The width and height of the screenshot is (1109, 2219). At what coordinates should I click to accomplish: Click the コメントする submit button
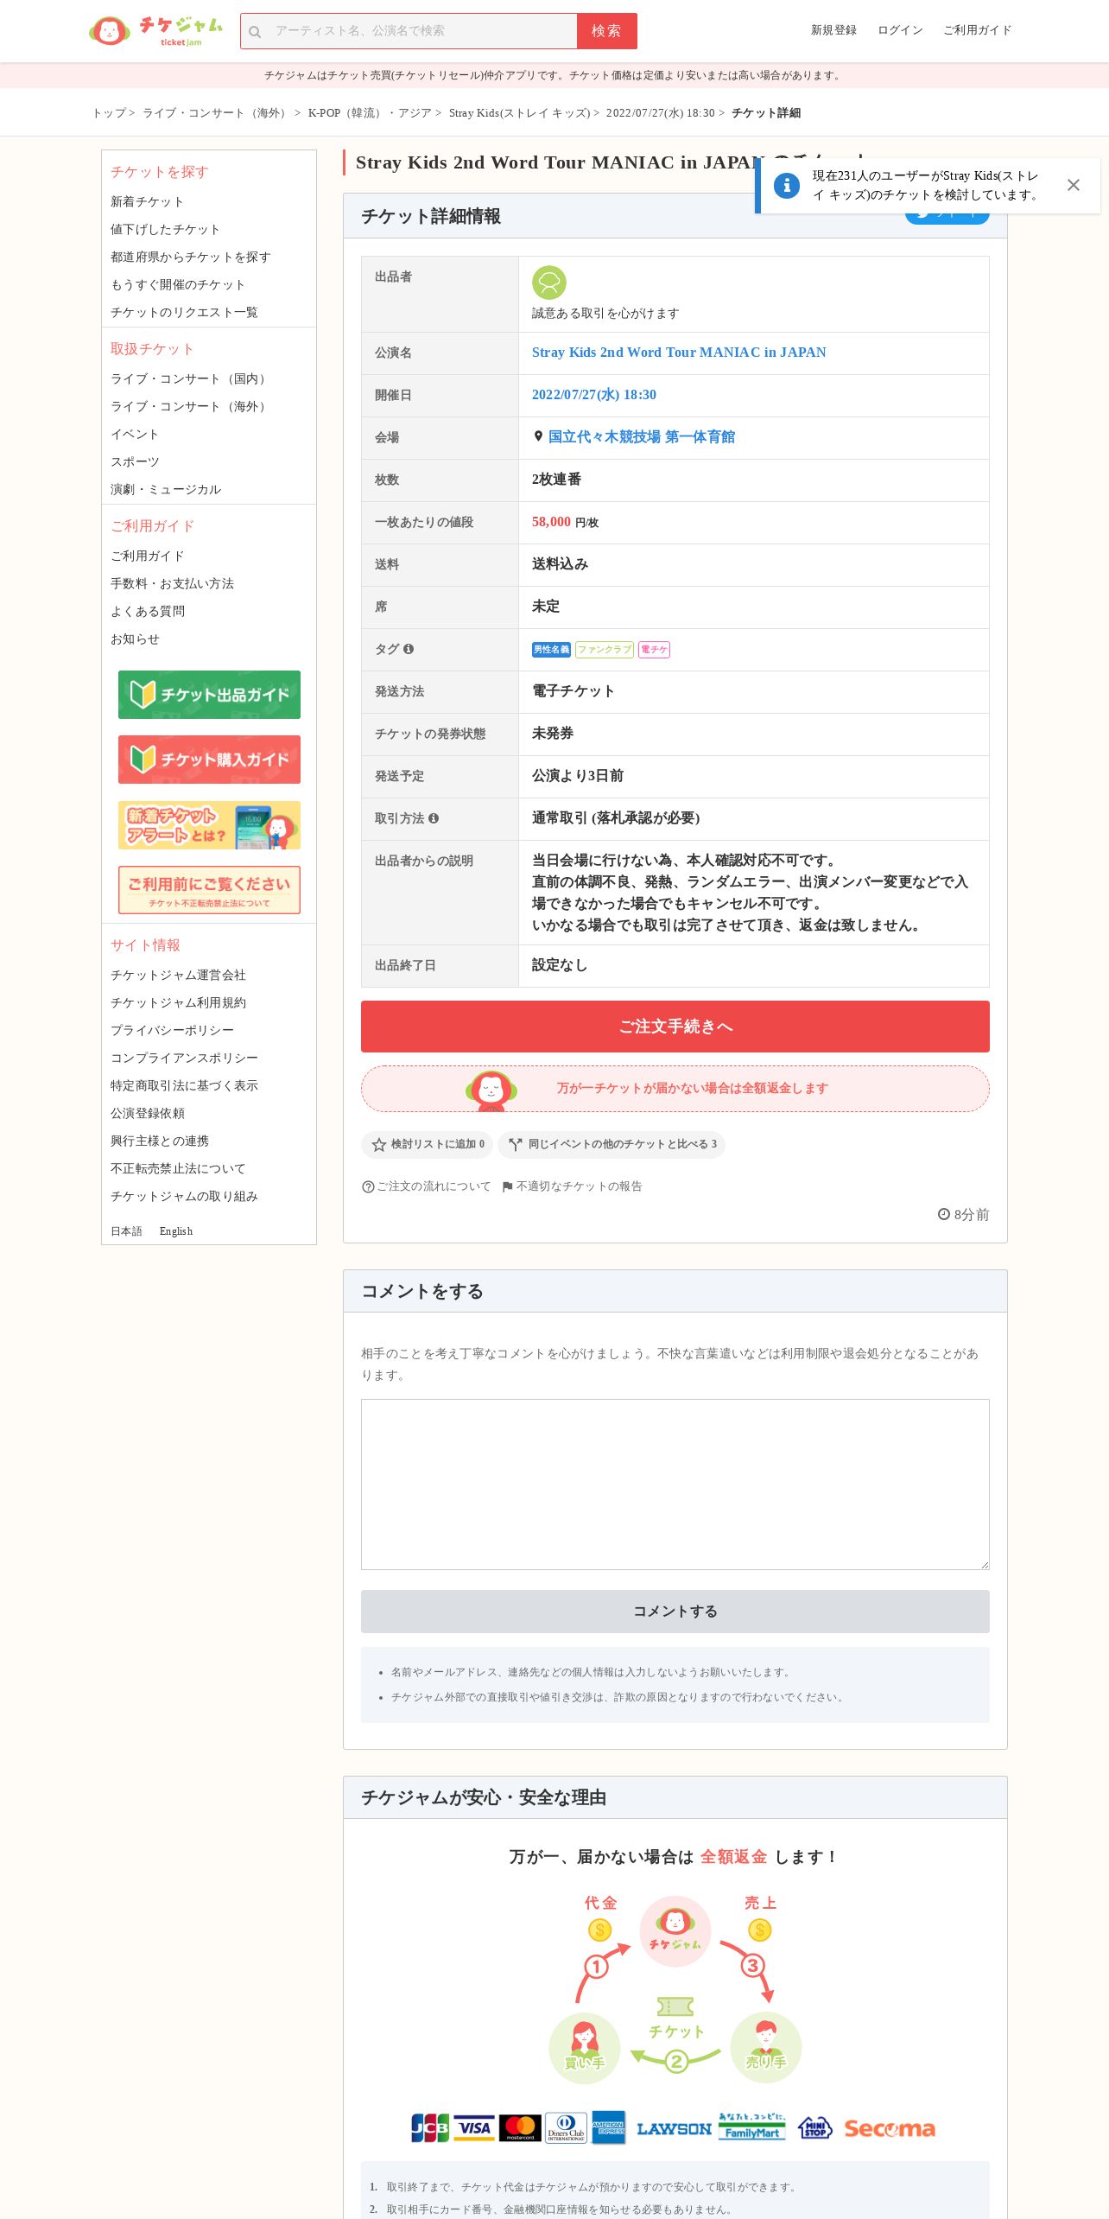click(675, 1612)
